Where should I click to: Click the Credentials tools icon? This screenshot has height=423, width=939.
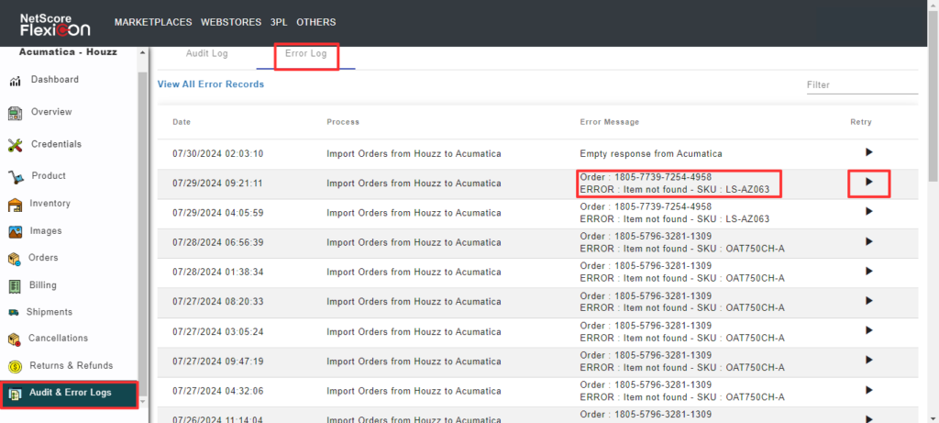point(15,145)
